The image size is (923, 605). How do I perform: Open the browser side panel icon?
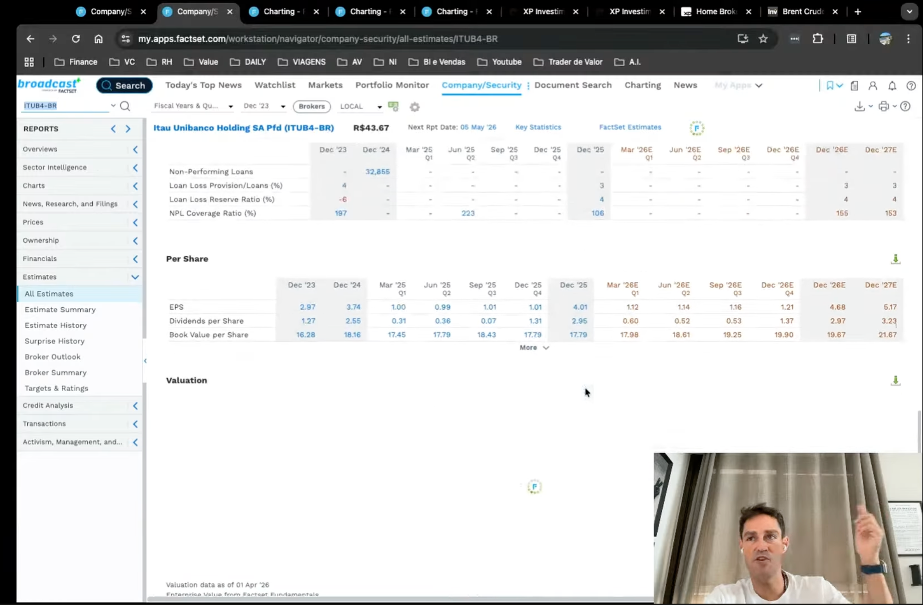pos(851,39)
